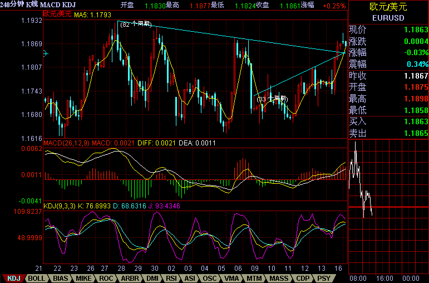Click the 涨跌 0.0004 row

pyautogui.click(x=388, y=41)
